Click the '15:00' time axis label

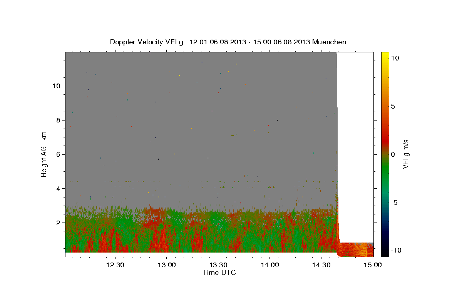pos(373,265)
